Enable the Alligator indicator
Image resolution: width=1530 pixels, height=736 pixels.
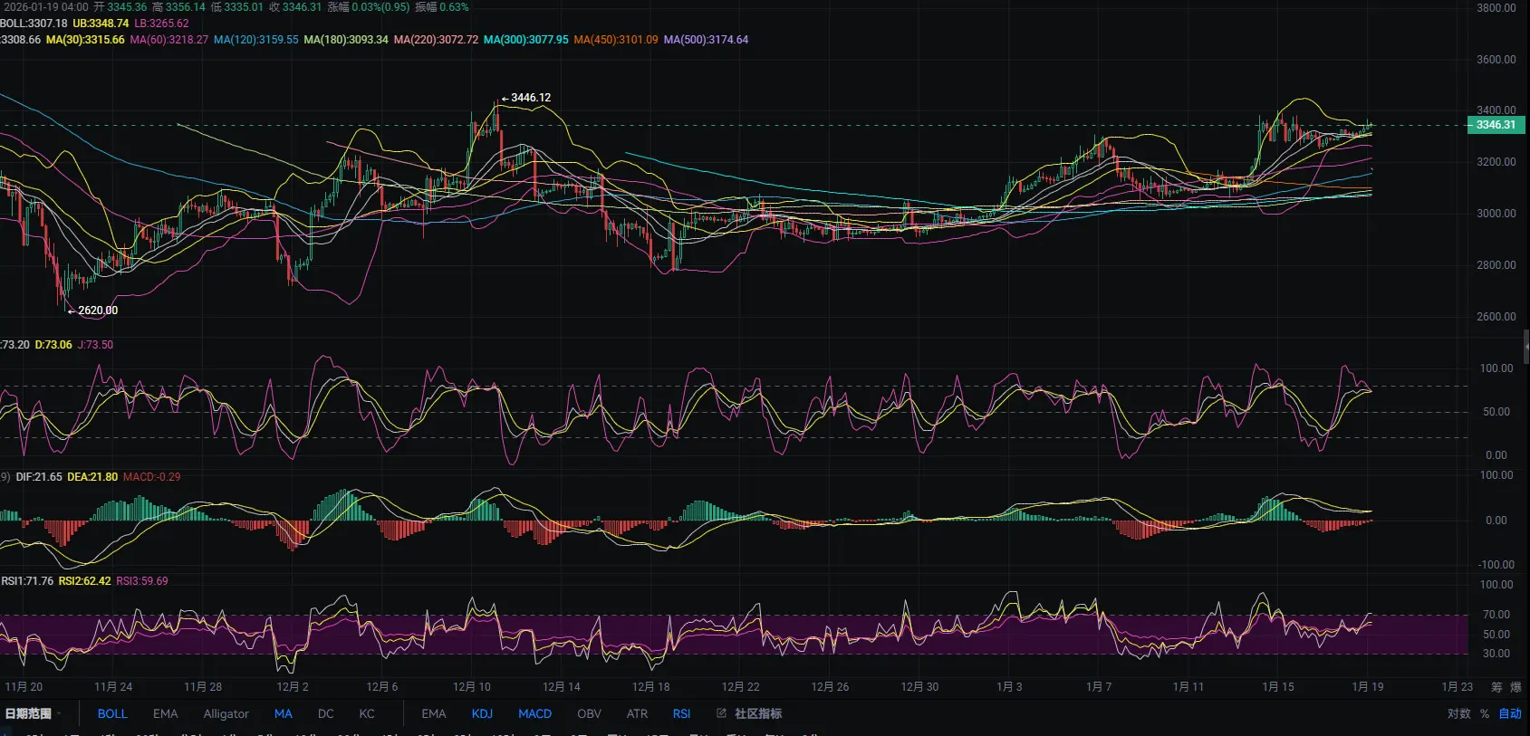pos(226,713)
